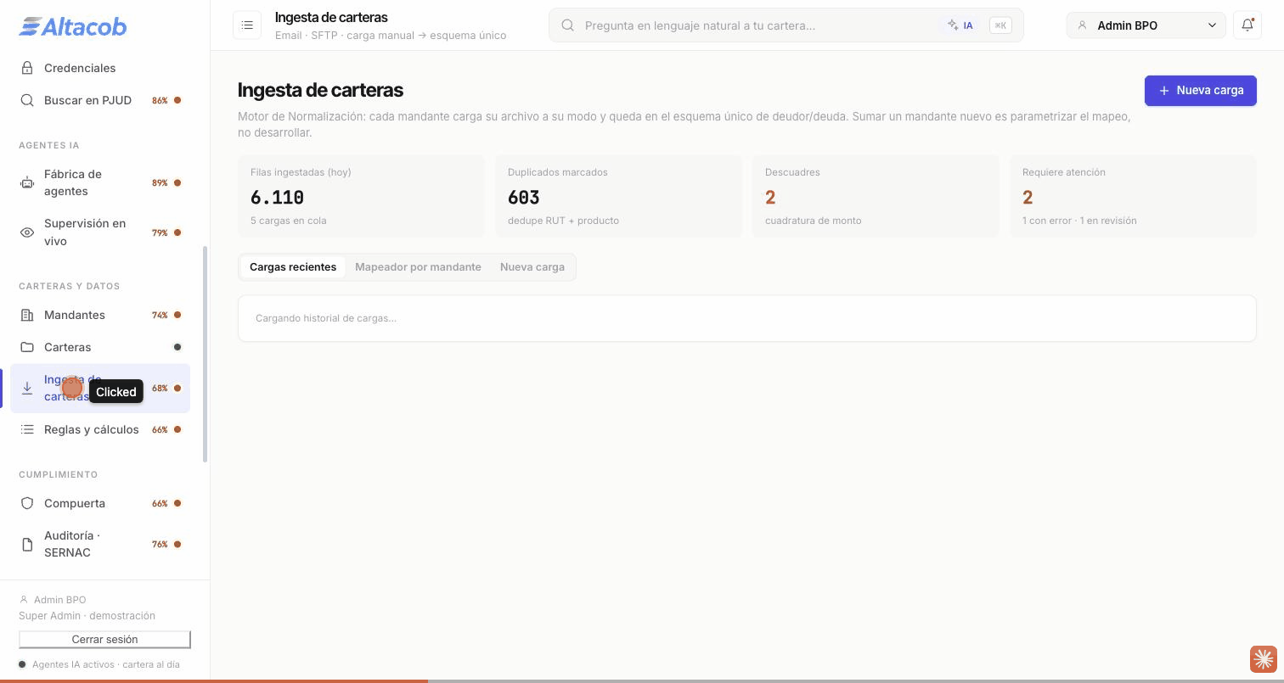Viewport: 1284px width, 683px height.
Task: Click the Descuadres card label
Action: pos(792,172)
